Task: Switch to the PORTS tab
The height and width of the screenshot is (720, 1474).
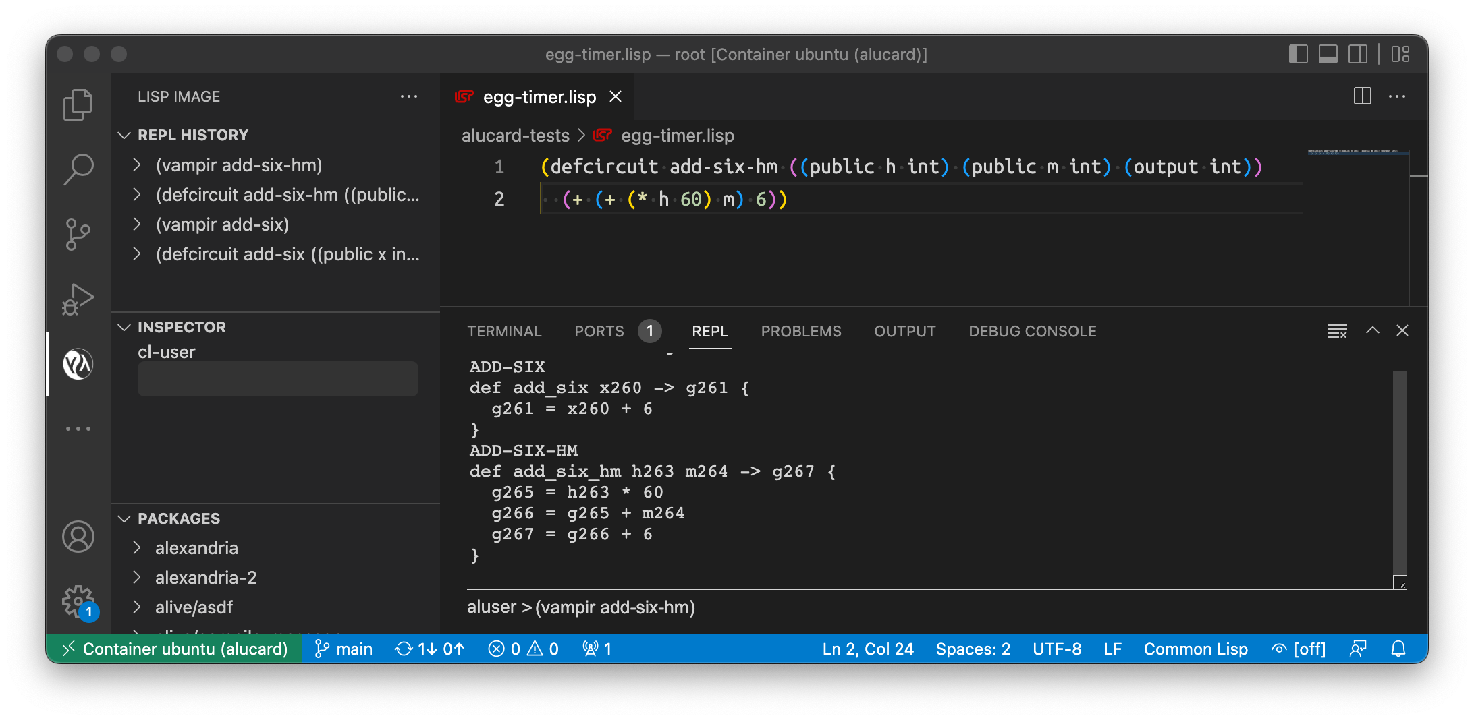Action: [x=599, y=331]
